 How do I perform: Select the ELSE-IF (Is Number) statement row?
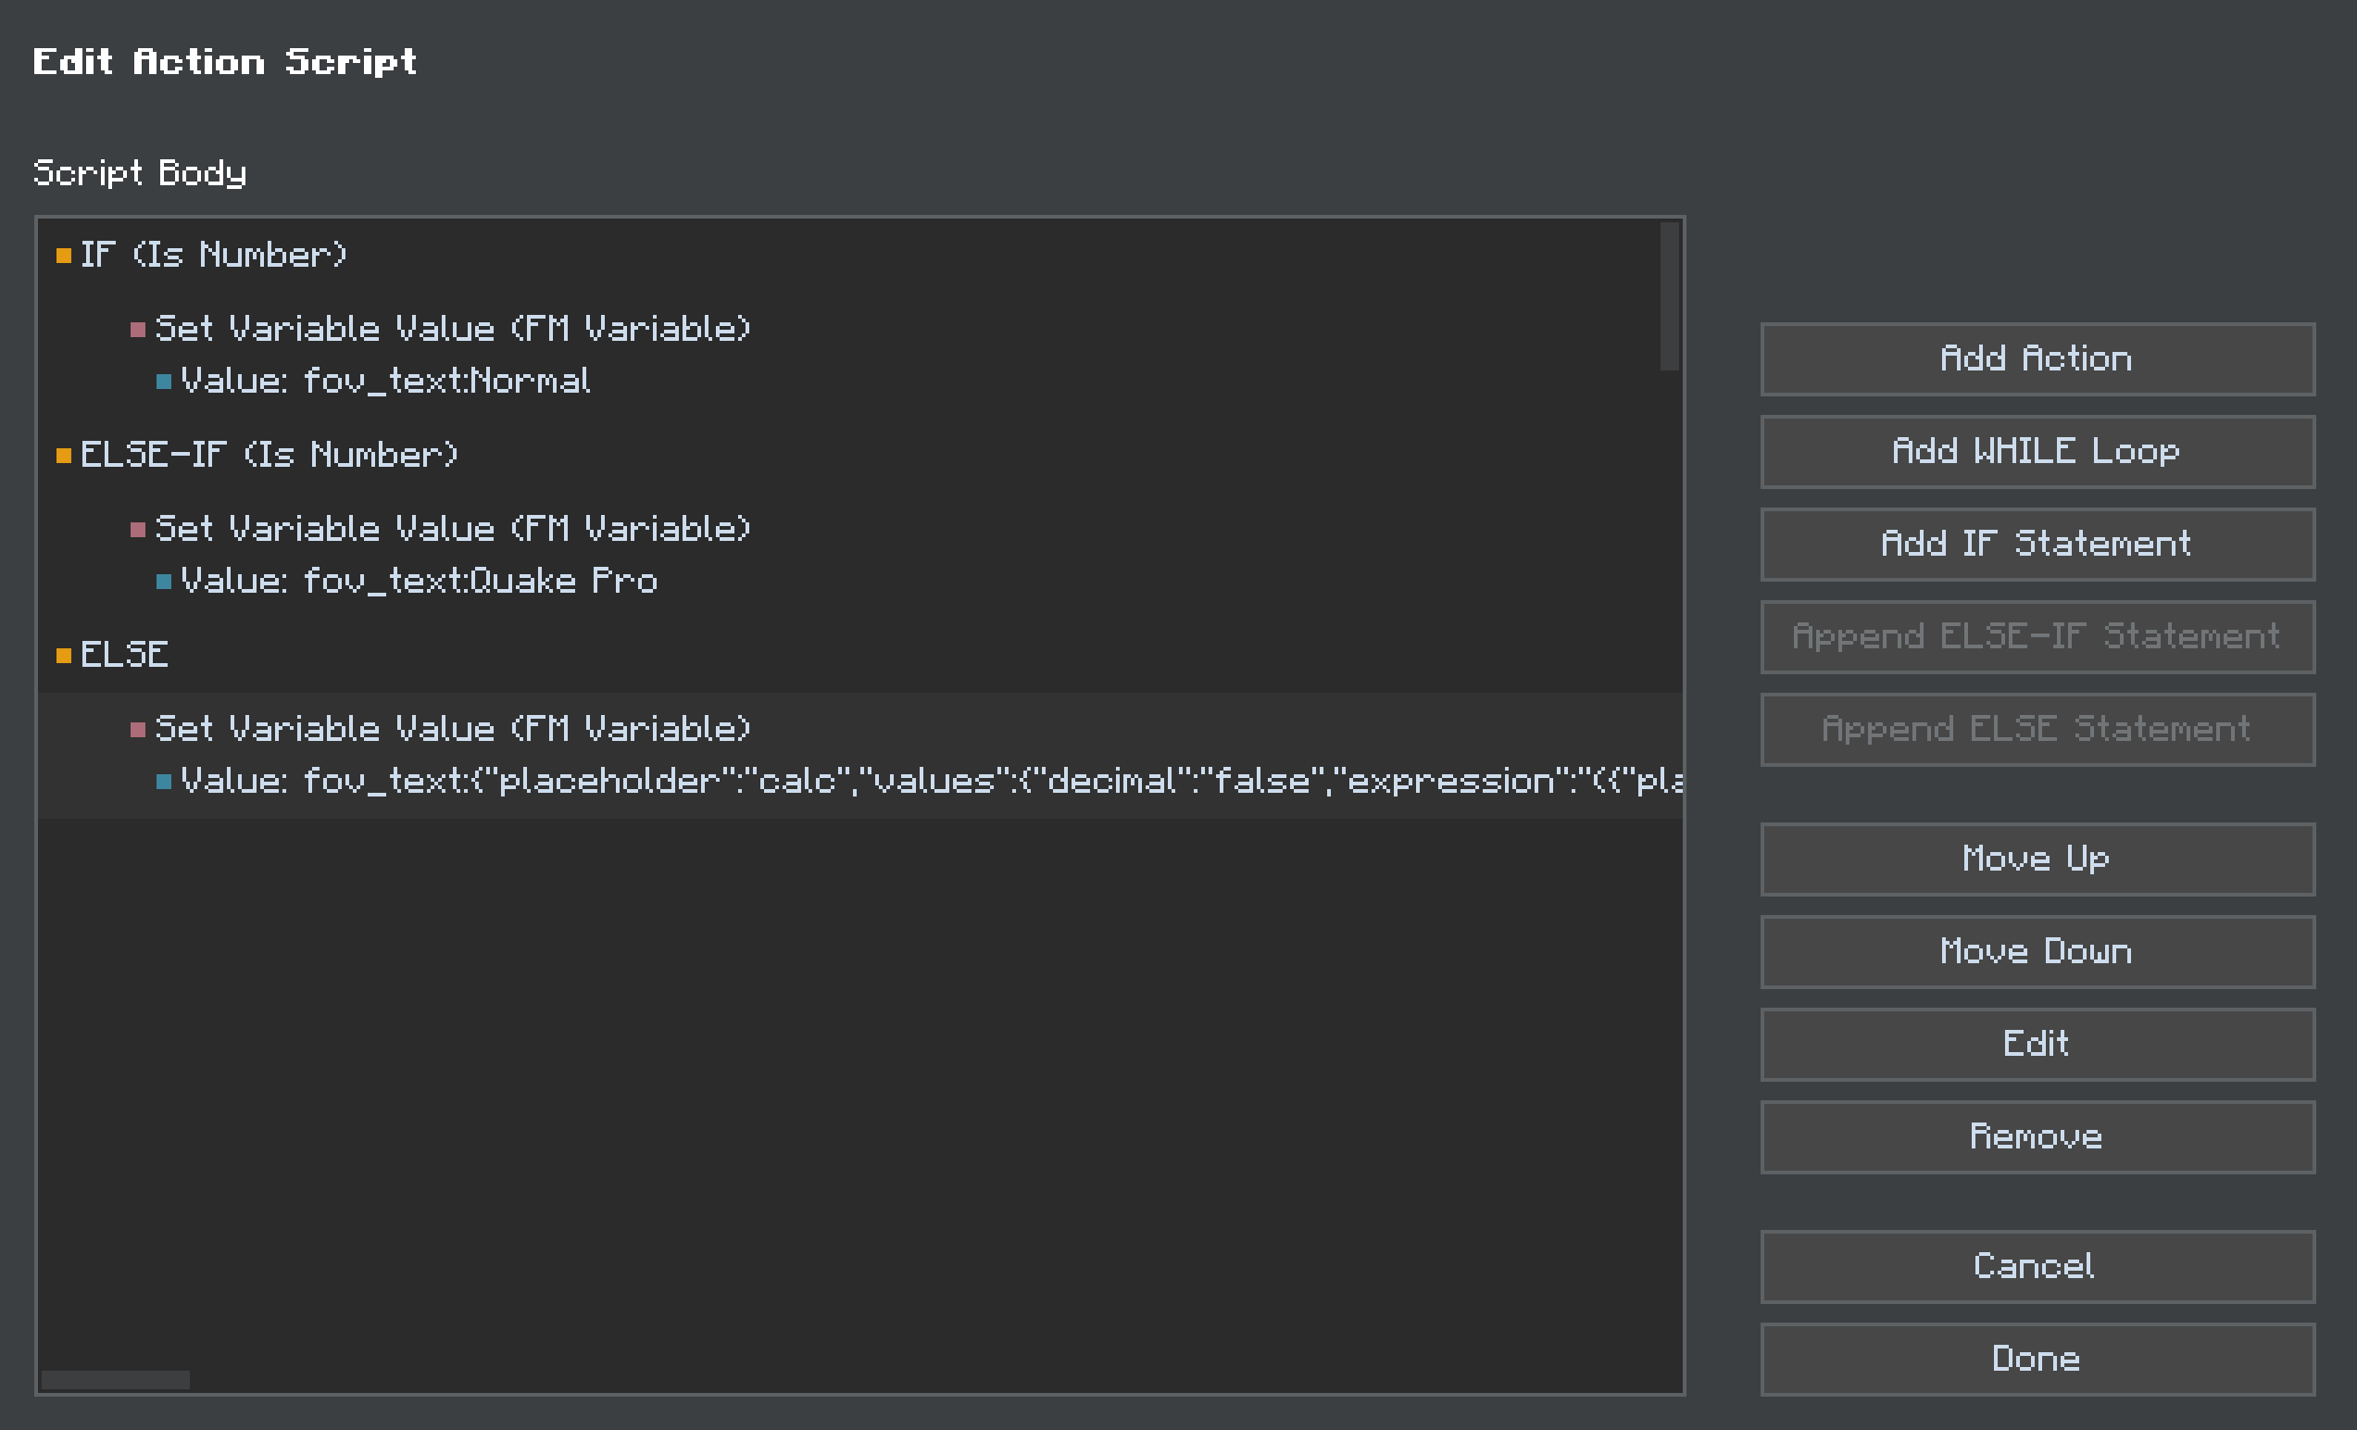click(269, 456)
